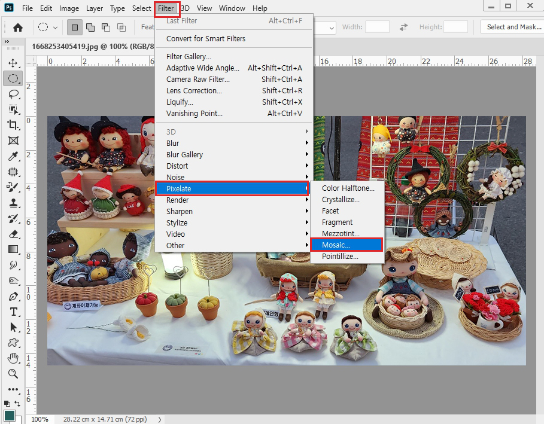544x424 pixels.
Task: Enable Add to Selection mode
Action: click(x=90, y=28)
